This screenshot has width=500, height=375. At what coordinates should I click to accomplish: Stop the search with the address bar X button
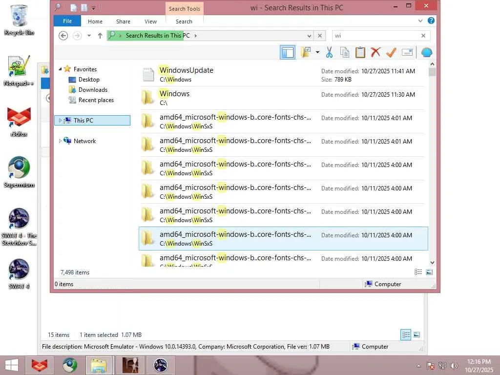click(x=320, y=36)
